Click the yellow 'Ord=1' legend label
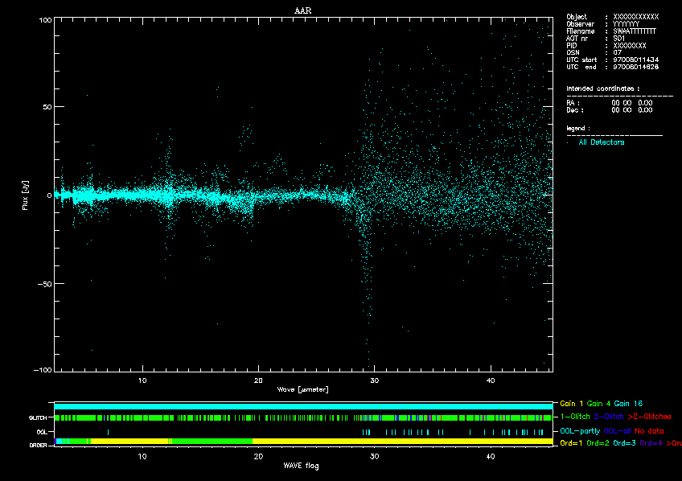The image size is (682, 481). coord(570,443)
